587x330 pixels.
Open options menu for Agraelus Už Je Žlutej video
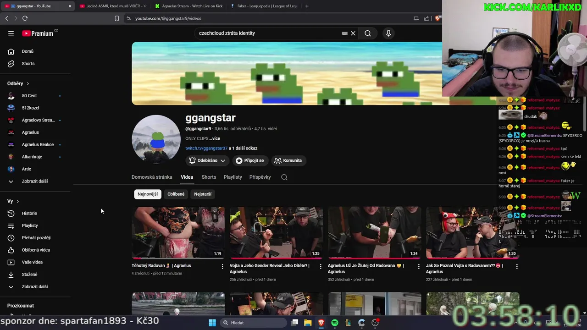[419, 266]
